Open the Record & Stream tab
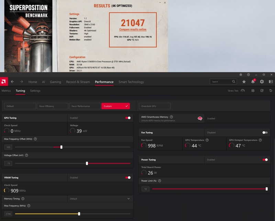Viewport: 275px width, 221px height. pyautogui.click(x=78, y=82)
